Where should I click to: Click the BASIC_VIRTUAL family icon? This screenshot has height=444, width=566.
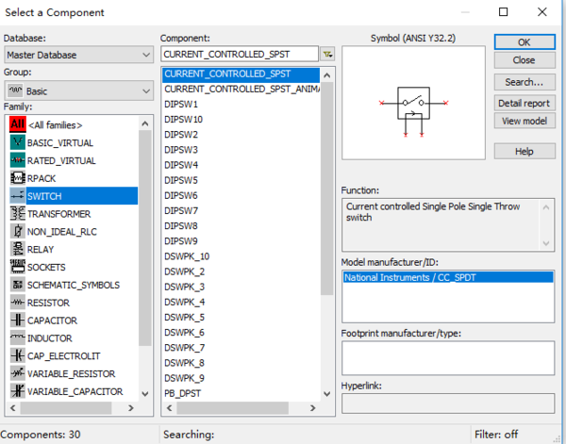coord(17,142)
